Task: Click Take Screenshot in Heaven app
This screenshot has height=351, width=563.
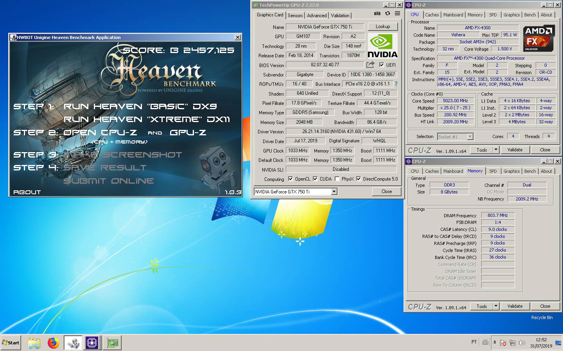Action: 123,155
